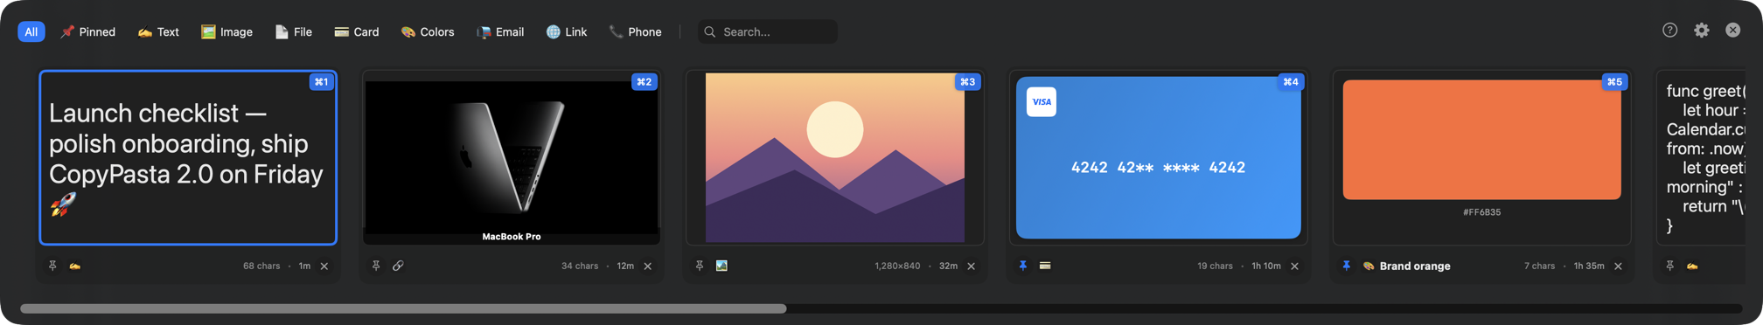
Task: Show only Link clips
Action: (x=567, y=31)
